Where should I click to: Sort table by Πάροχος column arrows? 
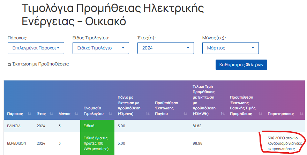coord(29,114)
